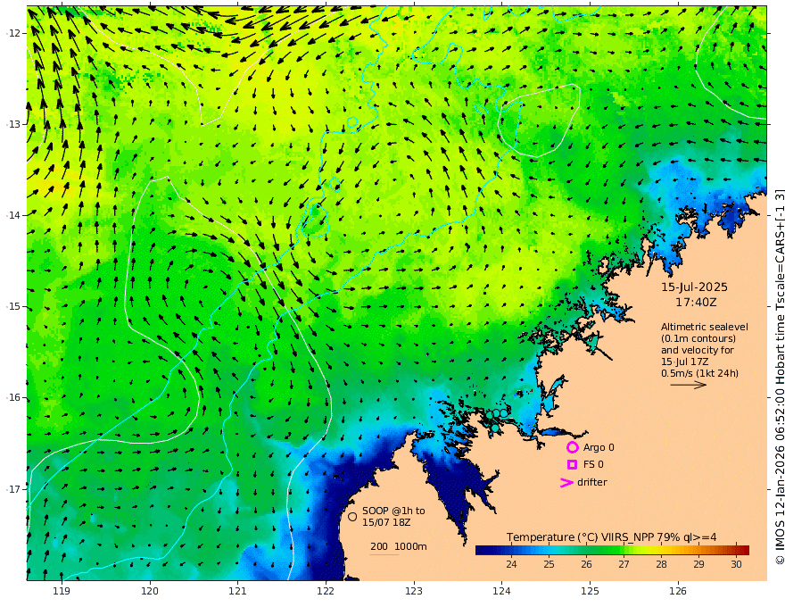Click colorbar tick label 29
The height and width of the screenshot is (607, 785).
tap(698, 564)
